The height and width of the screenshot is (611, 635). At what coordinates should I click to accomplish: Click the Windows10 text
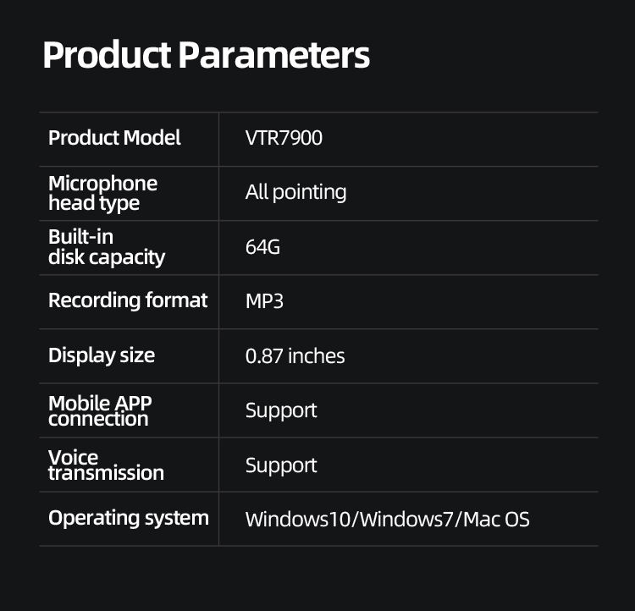click(300, 520)
